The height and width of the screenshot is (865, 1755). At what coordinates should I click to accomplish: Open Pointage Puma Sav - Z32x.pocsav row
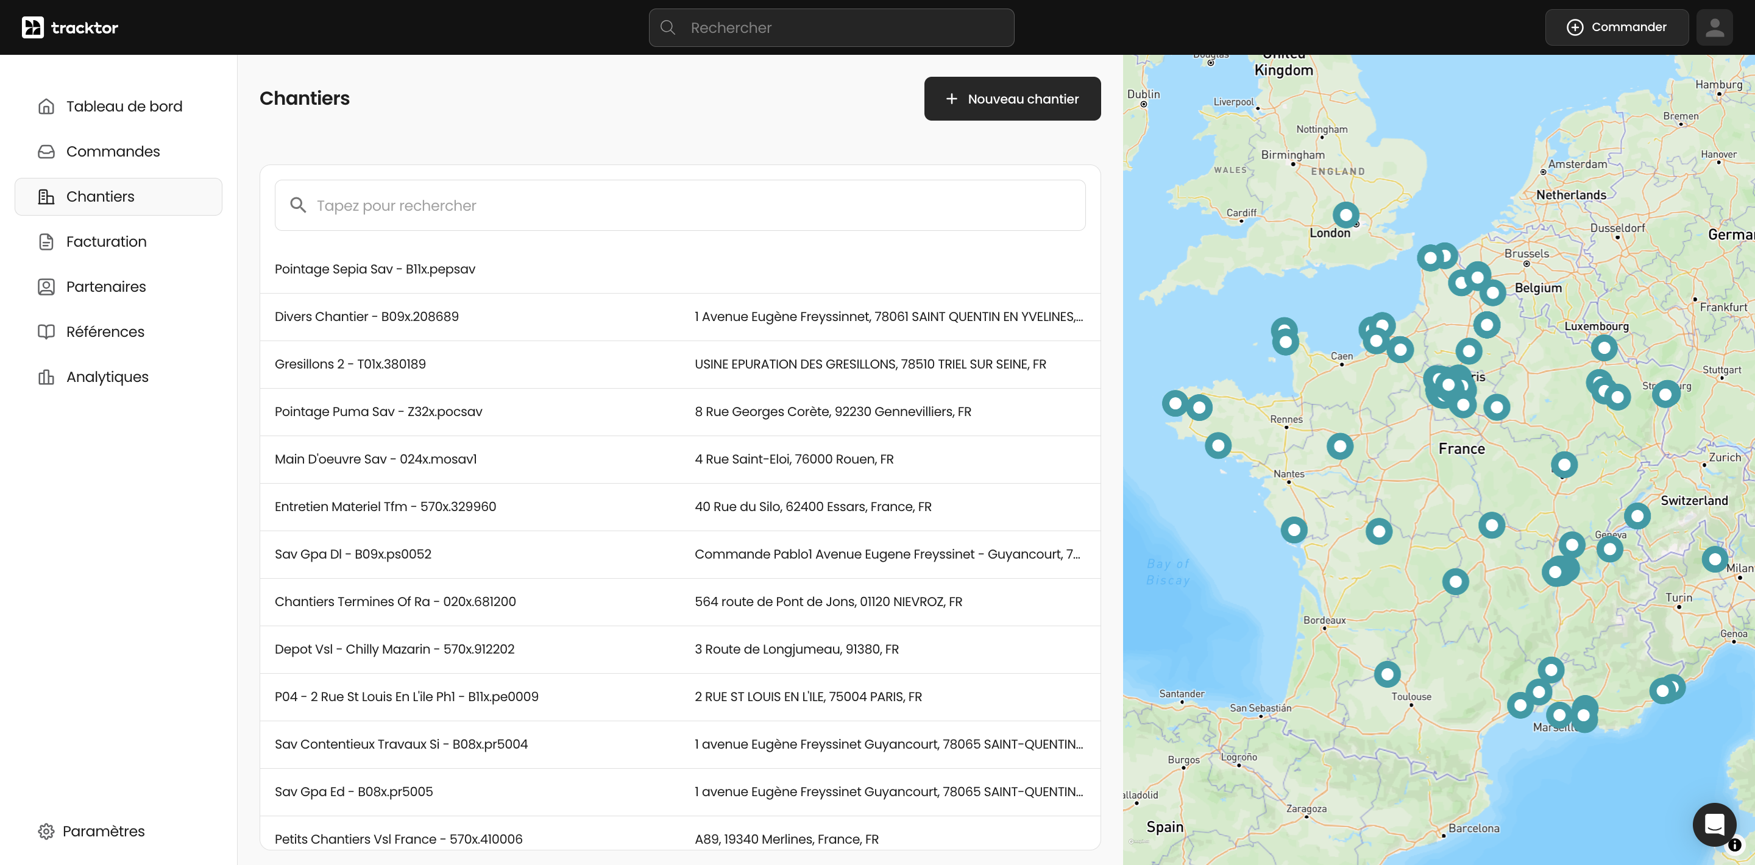click(680, 411)
